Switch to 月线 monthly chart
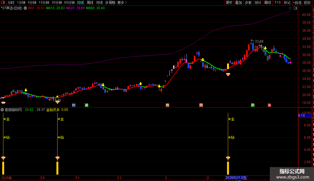The height and width of the screenshot is (181, 314). pos(99,3)
